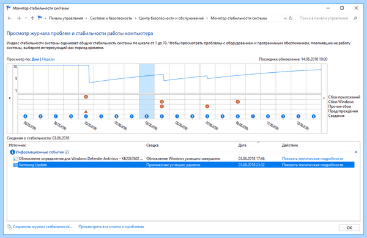
Task: Click the icon of the Samsung Update row
Action: point(15,165)
